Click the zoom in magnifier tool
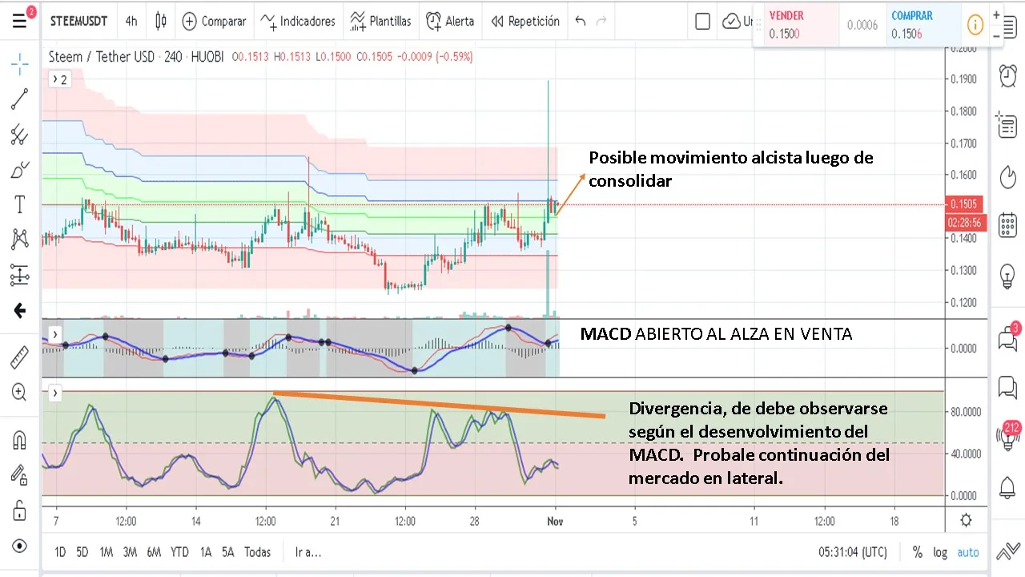 click(x=19, y=392)
